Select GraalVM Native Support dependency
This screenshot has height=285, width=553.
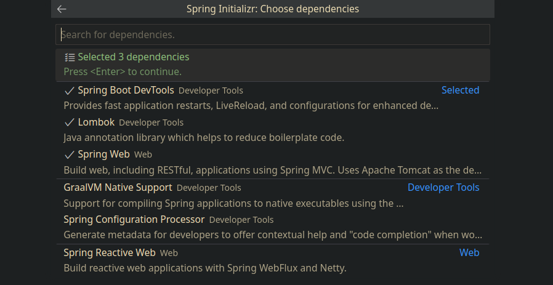click(x=118, y=187)
